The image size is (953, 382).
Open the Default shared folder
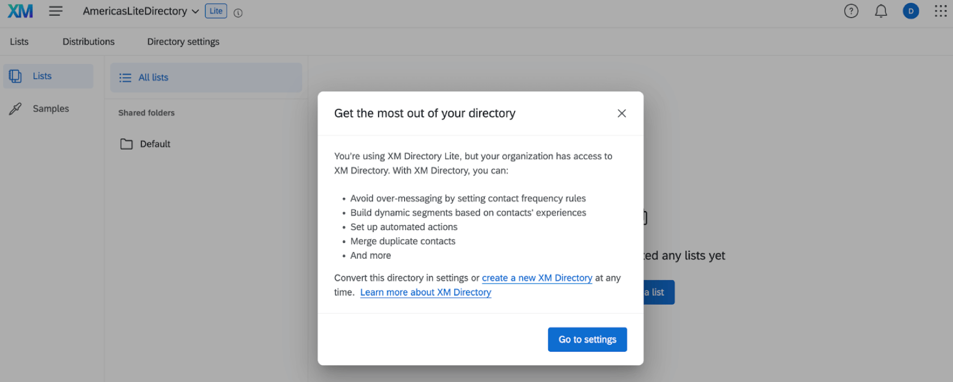pos(155,144)
